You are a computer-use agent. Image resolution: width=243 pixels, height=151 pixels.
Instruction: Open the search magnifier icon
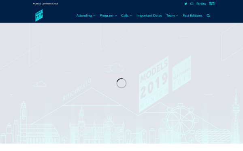point(208,16)
